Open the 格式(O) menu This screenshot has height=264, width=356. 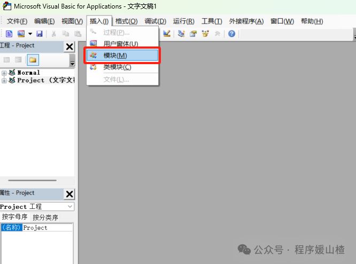coord(127,21)
